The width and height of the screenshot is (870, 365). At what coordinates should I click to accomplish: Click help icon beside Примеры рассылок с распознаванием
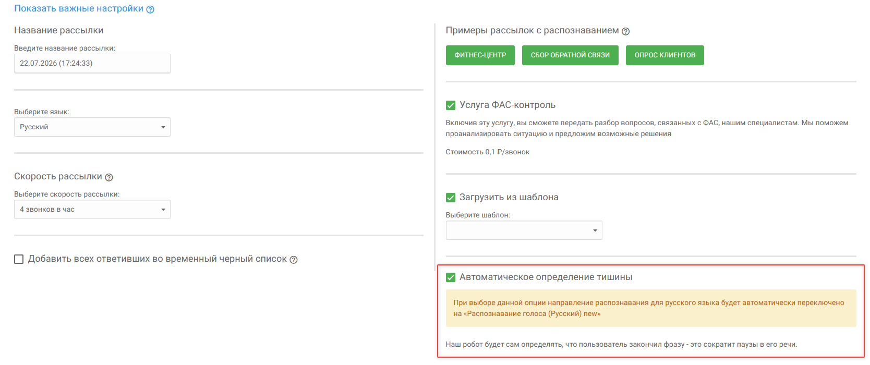pyautogui.click(x=626, y=31)
